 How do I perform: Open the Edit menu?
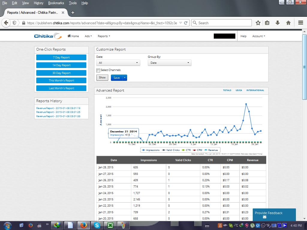14,3
